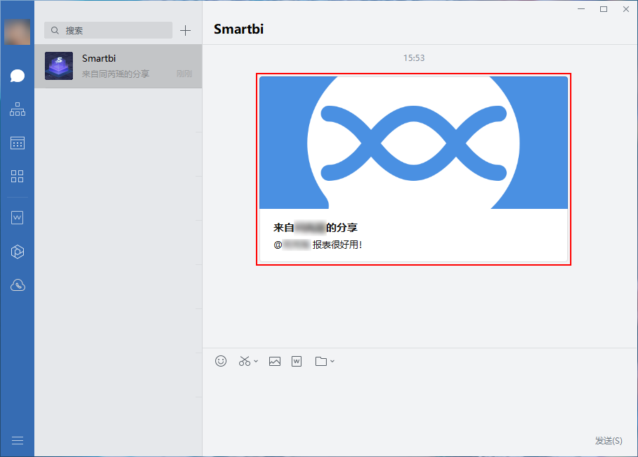Click the Smartbi avatar in chat list
The image size is (638, 457).
point(59,66)
